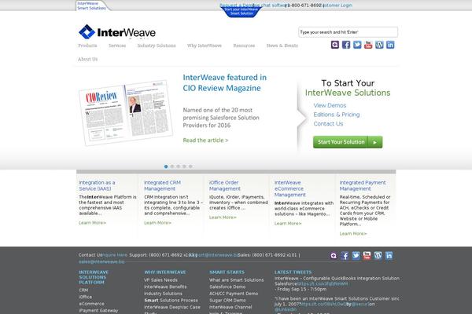Screen dimensions: 472x314
Task: Click the WordPress icon in the header
Action: pyautogui.click(x=379, y=45)
